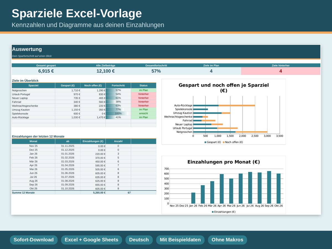Select the "465 €" open amount for Neuer Laptop
This screenshot has height=249, width=332.
93,98
